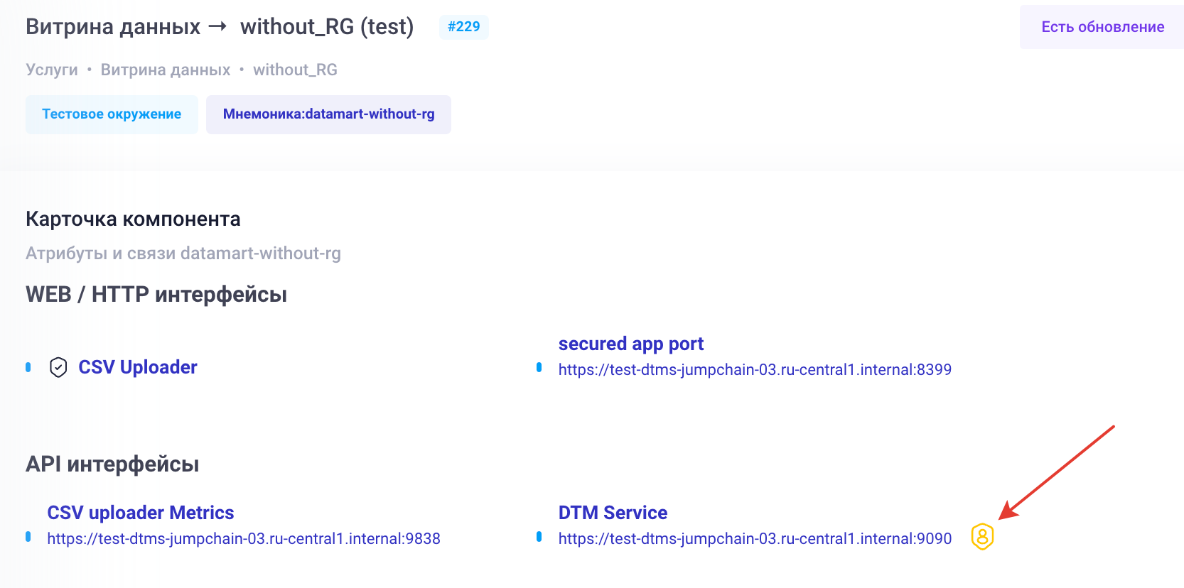This screenshot has height=588, width=1184.
Task: Click the blue marker before CSV uploader Metrics URL
Action: click(x=28, y=538)
